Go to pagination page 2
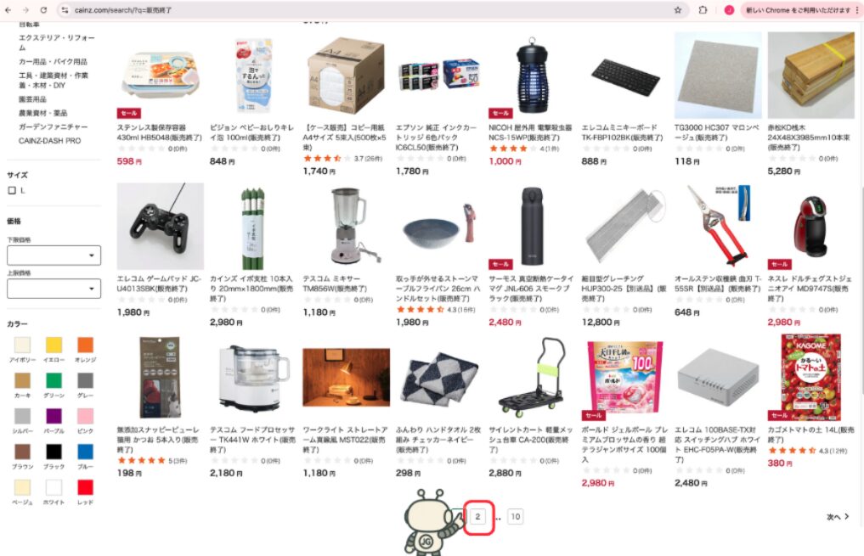The height and width of the screenshot is (556, 864). (x=477, y=516)
